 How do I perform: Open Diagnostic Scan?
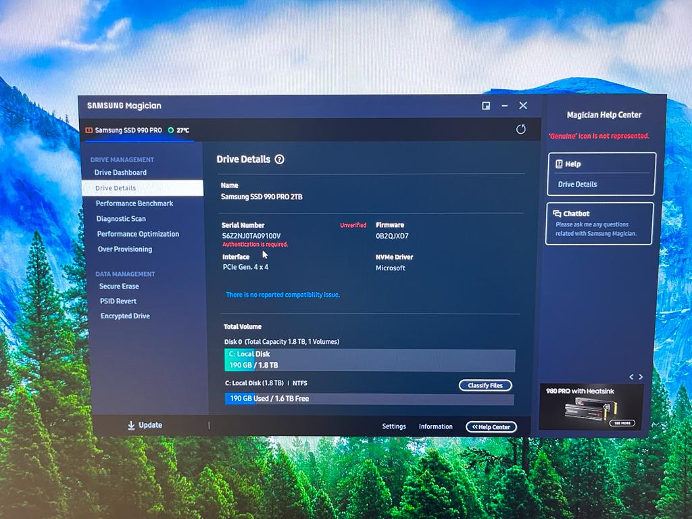tap(121, 219)
